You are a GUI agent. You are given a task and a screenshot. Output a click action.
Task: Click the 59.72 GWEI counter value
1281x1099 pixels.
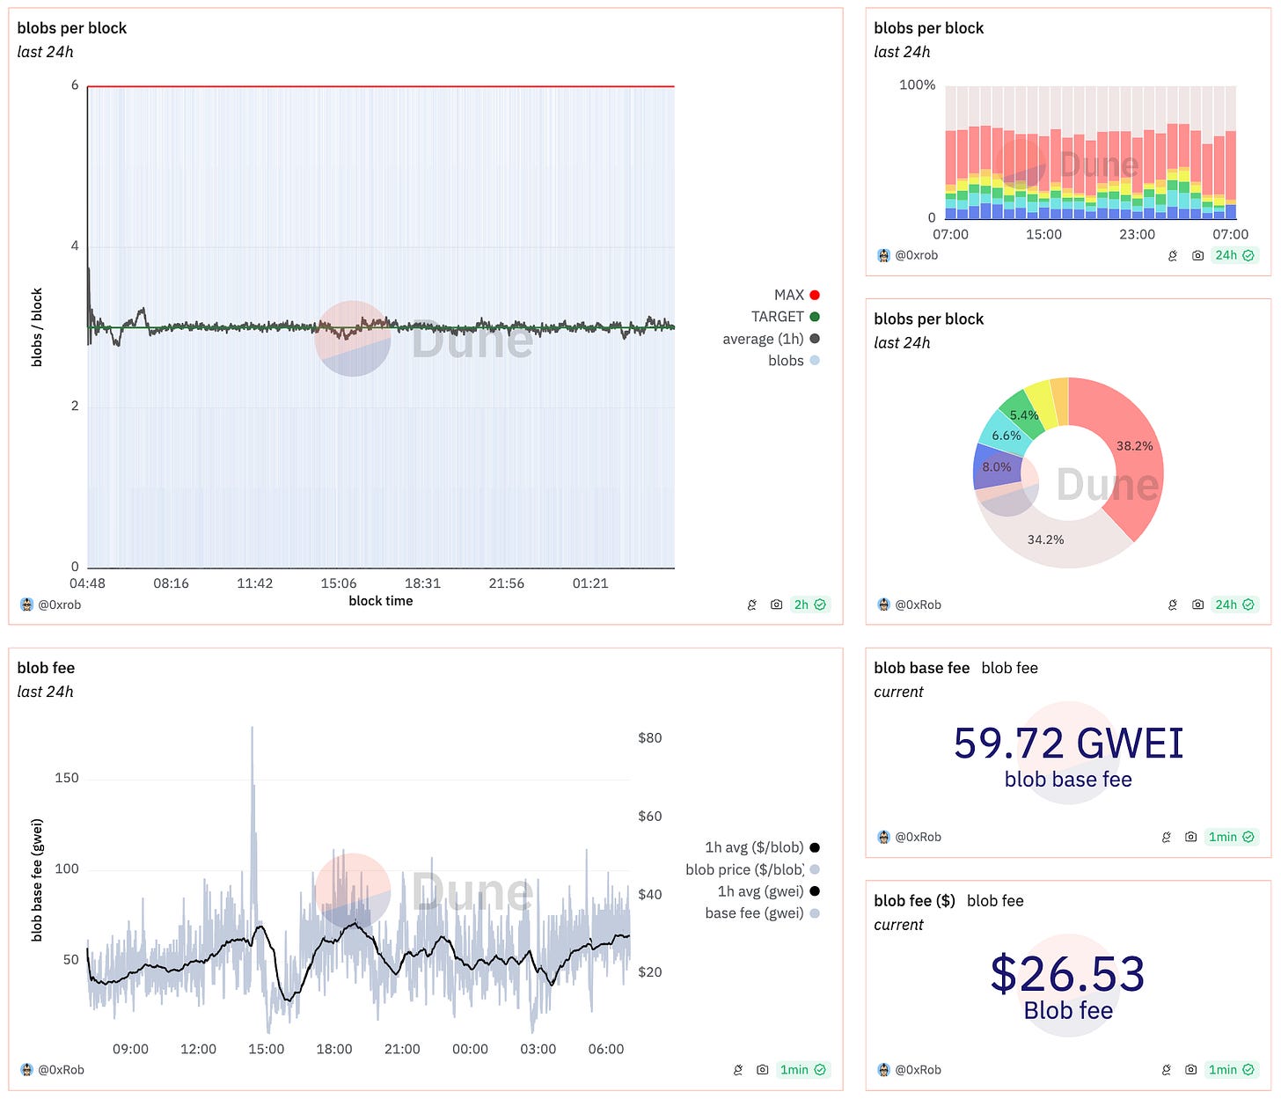click(1068, 744)
